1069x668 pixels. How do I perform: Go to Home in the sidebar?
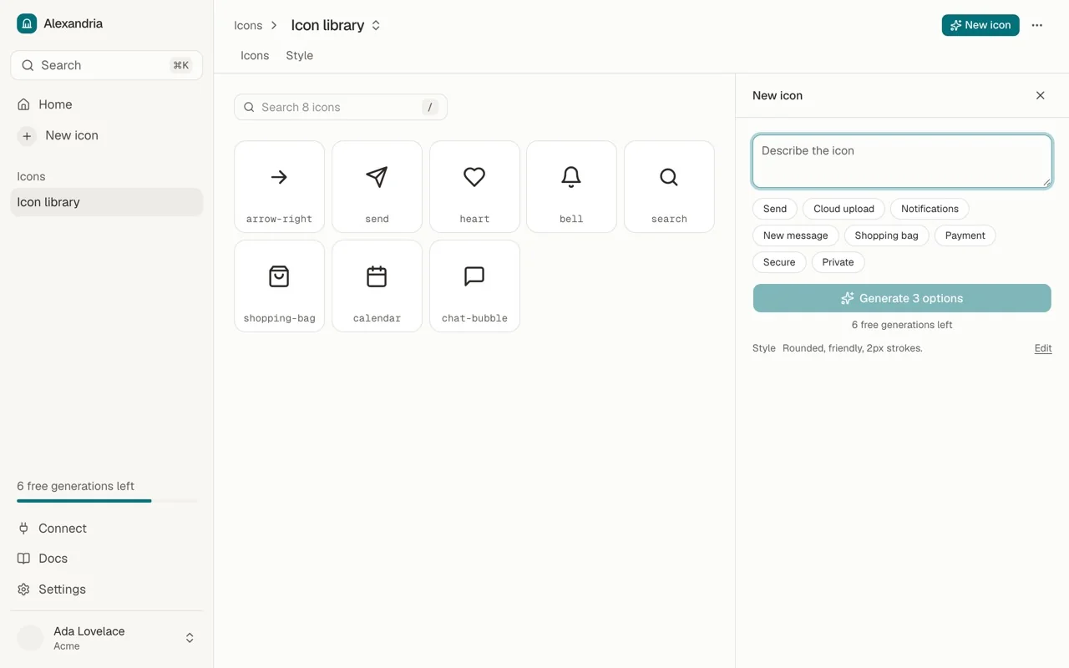[106, 104]
